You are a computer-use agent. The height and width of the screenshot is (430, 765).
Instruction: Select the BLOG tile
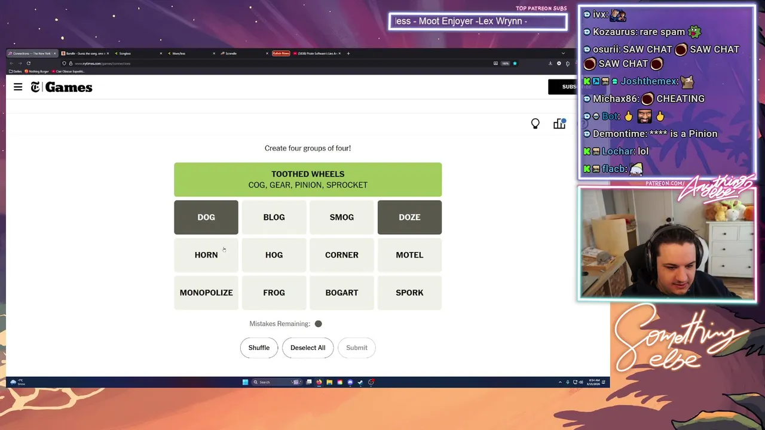coord(274,217)
